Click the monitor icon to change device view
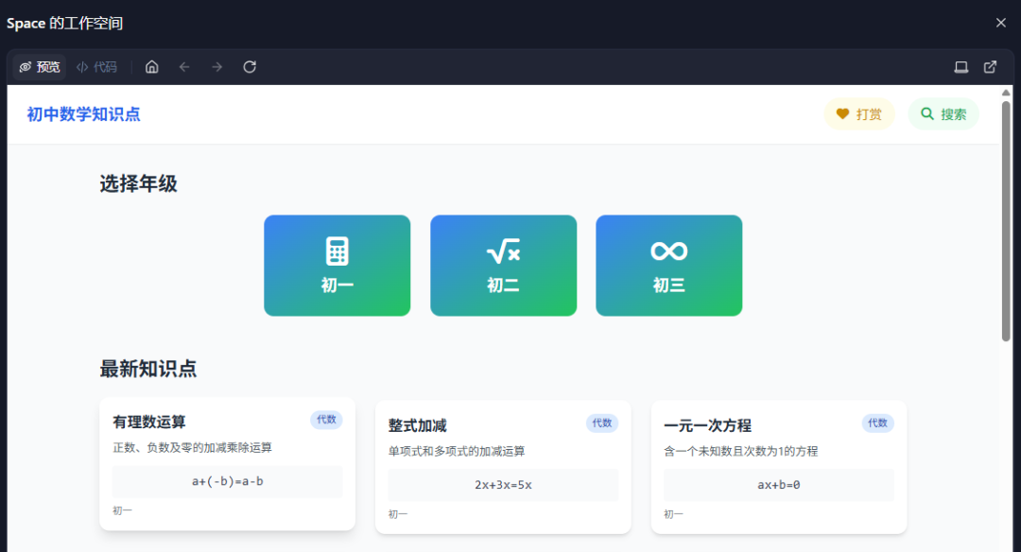1021x552 pixels. (x=960, y=66)
